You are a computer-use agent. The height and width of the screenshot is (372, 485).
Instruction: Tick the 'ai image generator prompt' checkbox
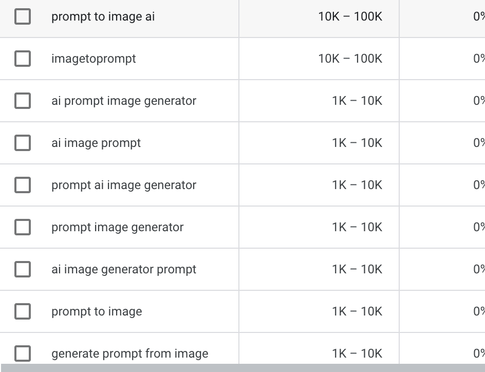click(23, 269)
